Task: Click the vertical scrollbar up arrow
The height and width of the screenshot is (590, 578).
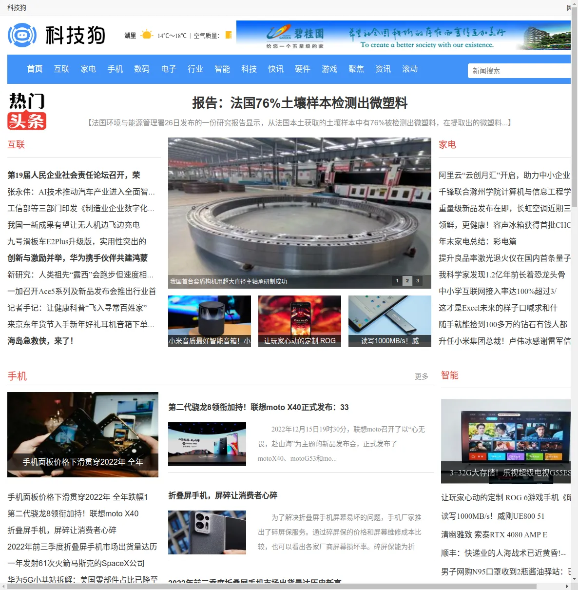Action: [574, 4]
